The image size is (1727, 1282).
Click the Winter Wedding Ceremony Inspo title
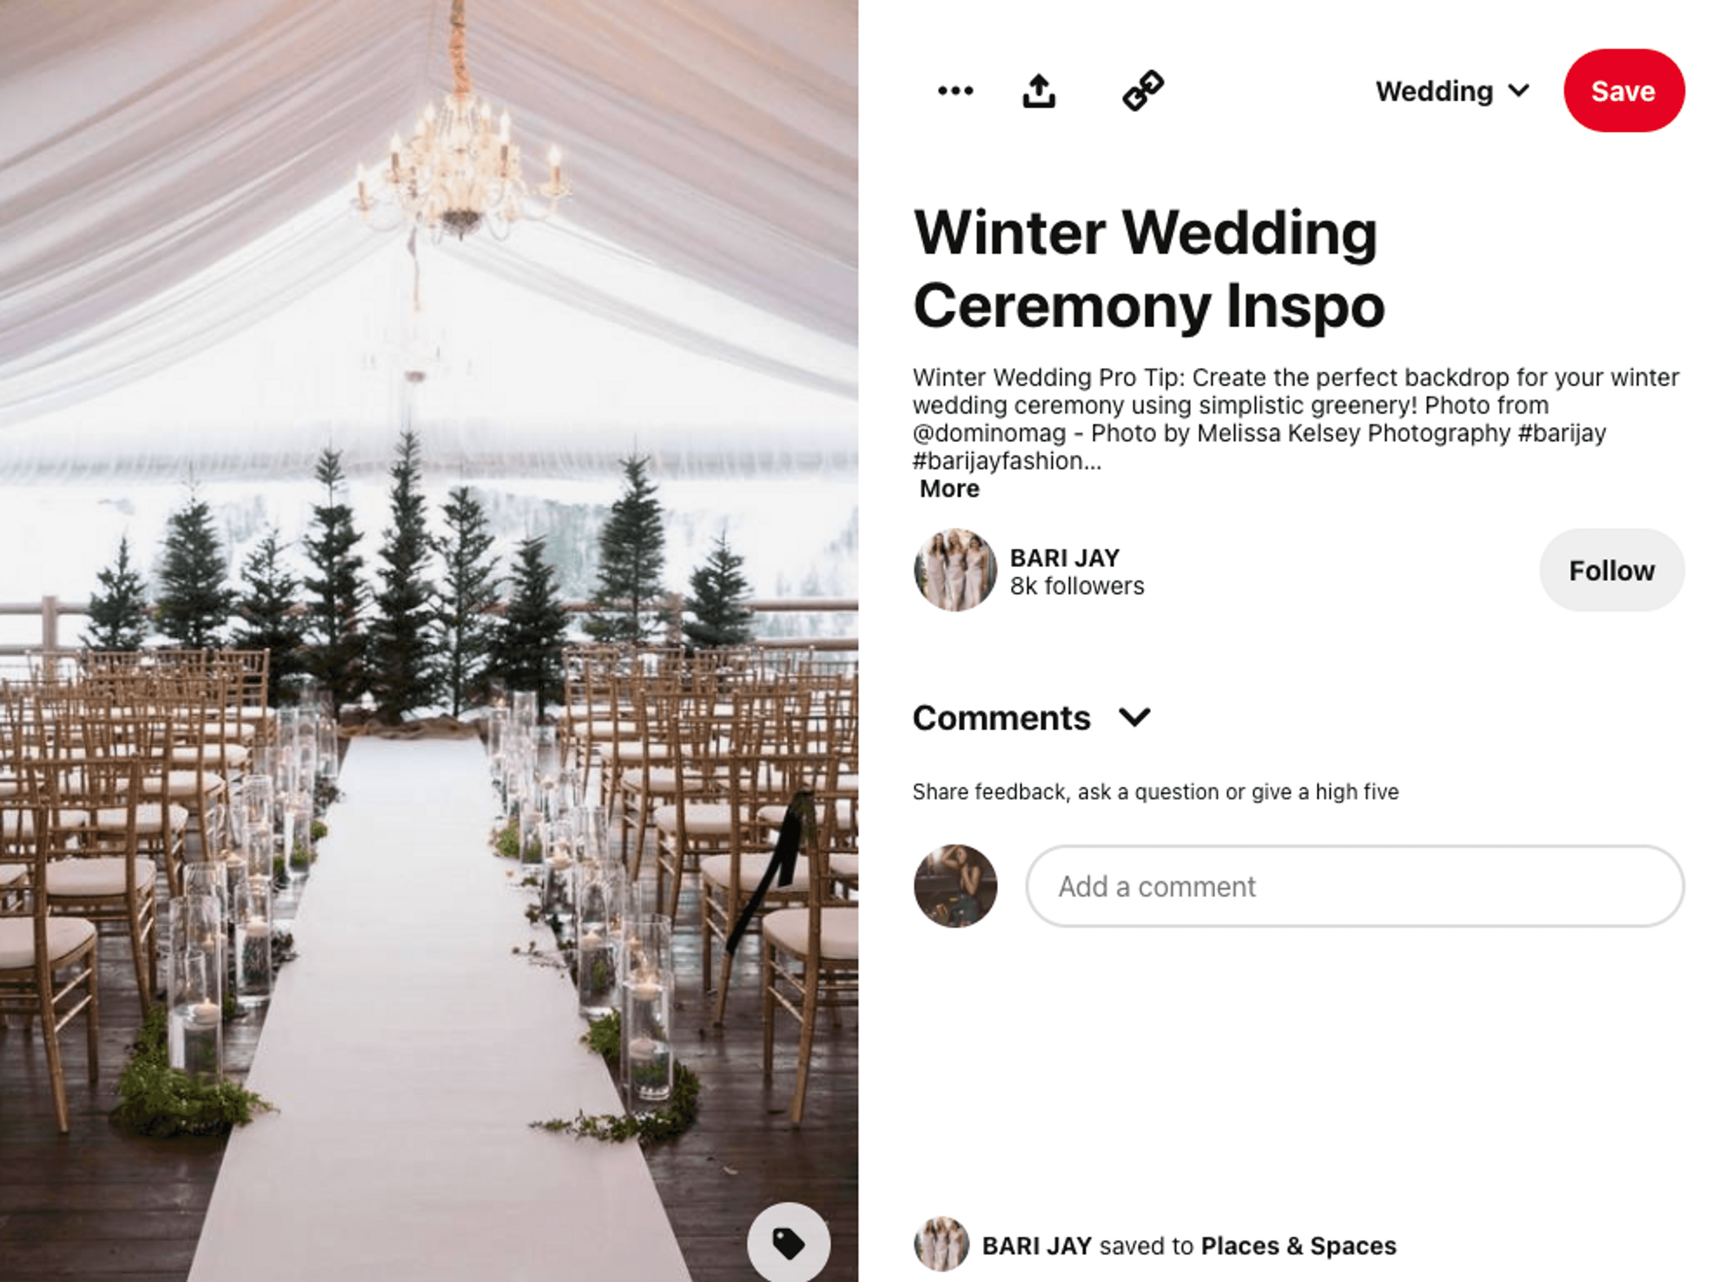tap(1149, 269)
